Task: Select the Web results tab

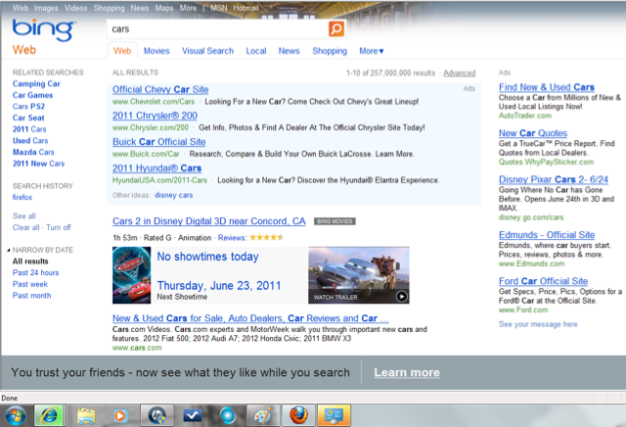Action: click(x=122, y=51)
